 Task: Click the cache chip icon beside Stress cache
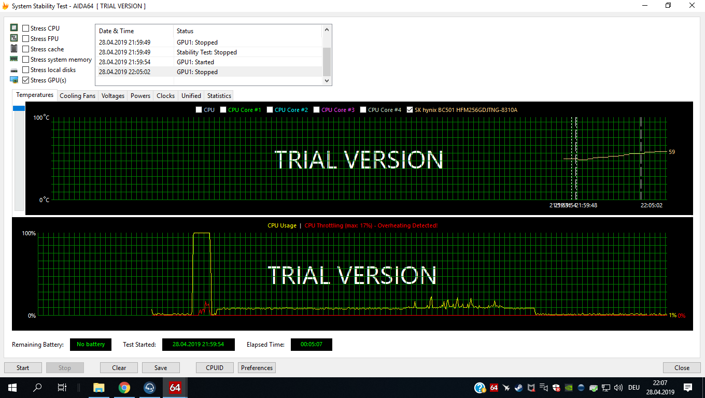[x=14, y=49]
